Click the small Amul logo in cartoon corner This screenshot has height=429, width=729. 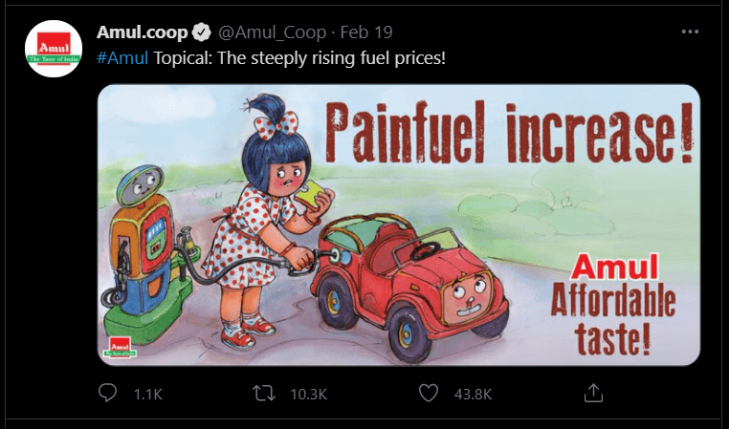point(120,347)
